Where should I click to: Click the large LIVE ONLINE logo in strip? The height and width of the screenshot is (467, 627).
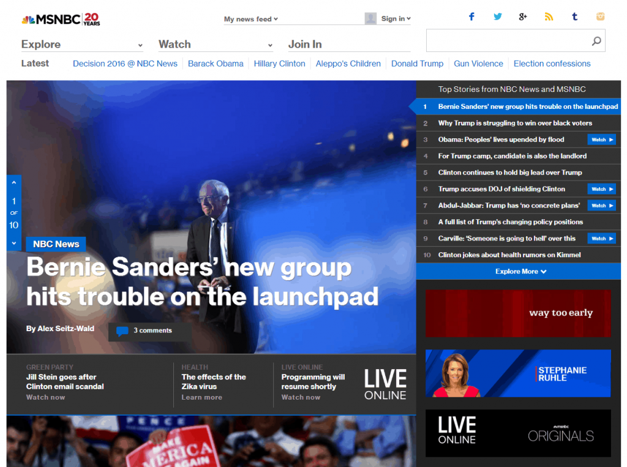(385, 384)
